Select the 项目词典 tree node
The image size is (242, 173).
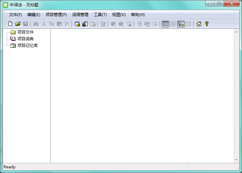pyautogui.click(x=26, y=39)
